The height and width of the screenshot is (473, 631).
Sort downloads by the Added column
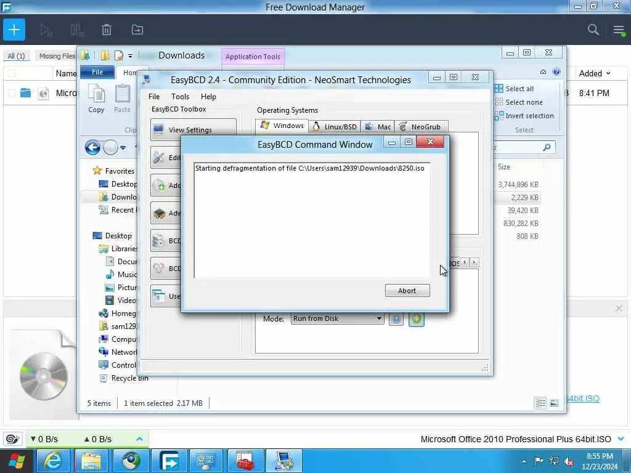(595, 73)
